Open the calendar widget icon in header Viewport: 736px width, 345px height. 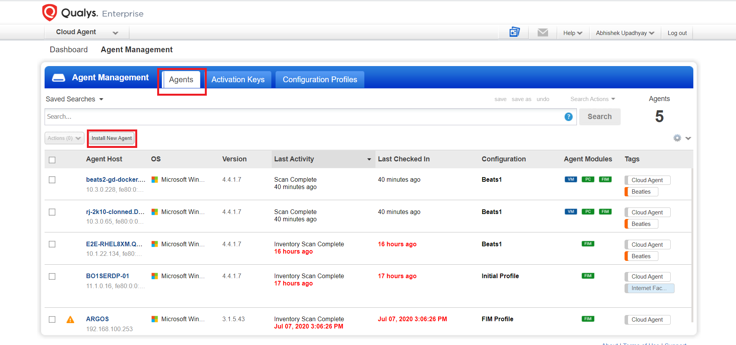pyautogui.click(x=514, y=32)
